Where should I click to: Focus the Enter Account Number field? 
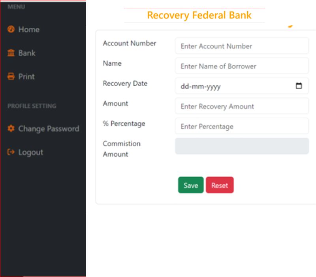click(x=242, y=46)
